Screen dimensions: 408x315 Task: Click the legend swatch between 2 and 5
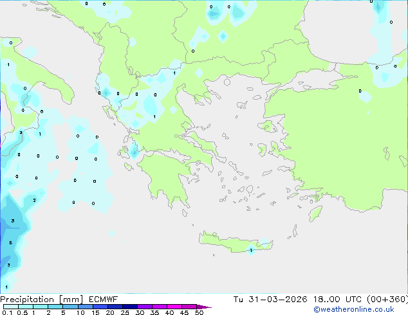pos(55,307)
